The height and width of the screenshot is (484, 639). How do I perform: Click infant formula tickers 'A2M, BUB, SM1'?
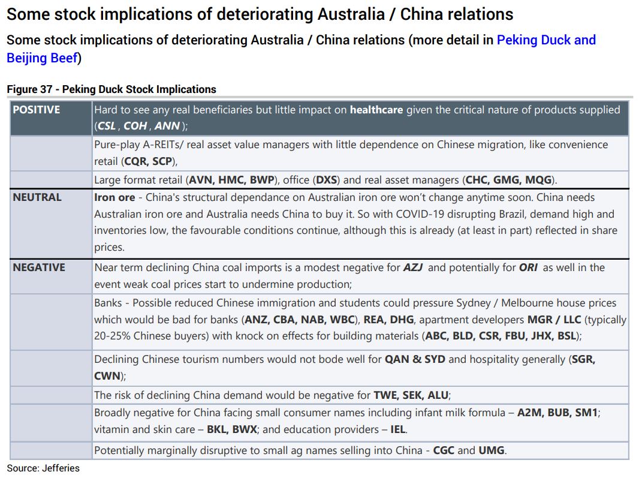click(557, 413)
